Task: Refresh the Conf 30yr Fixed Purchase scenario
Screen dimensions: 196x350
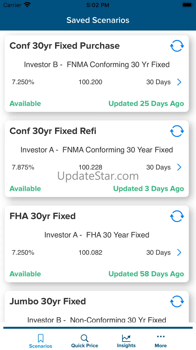Action: pos(177,46)
